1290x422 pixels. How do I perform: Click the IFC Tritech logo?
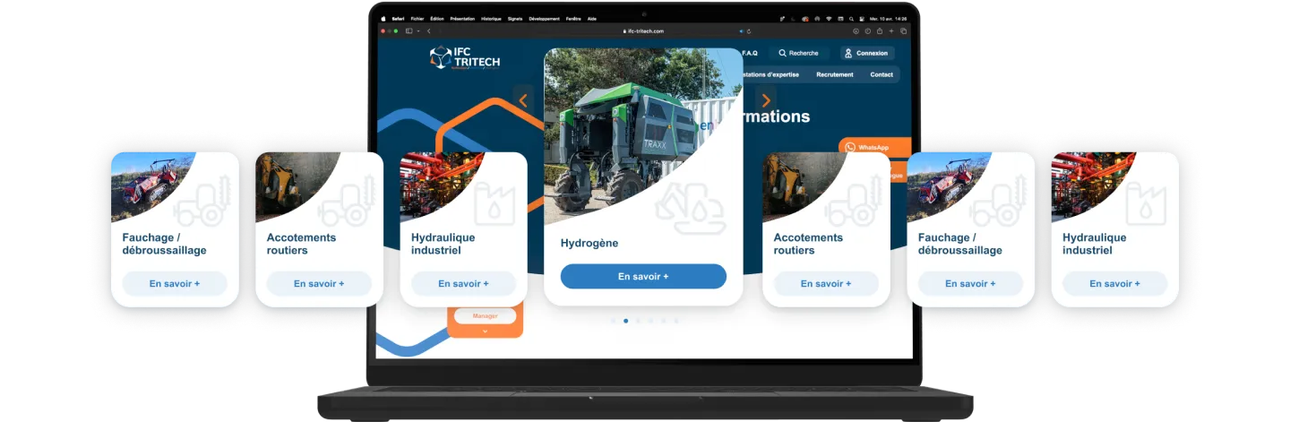tap(464, 58)
